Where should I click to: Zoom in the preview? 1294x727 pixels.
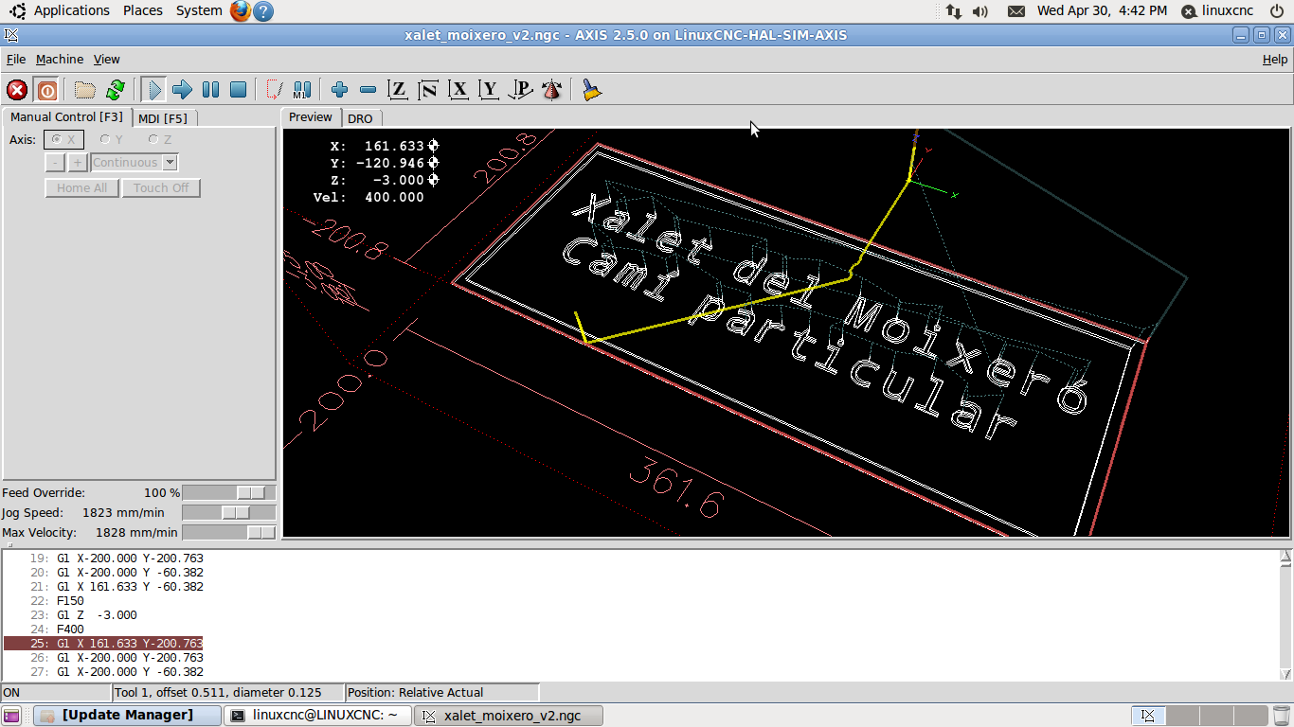point(339,90)
